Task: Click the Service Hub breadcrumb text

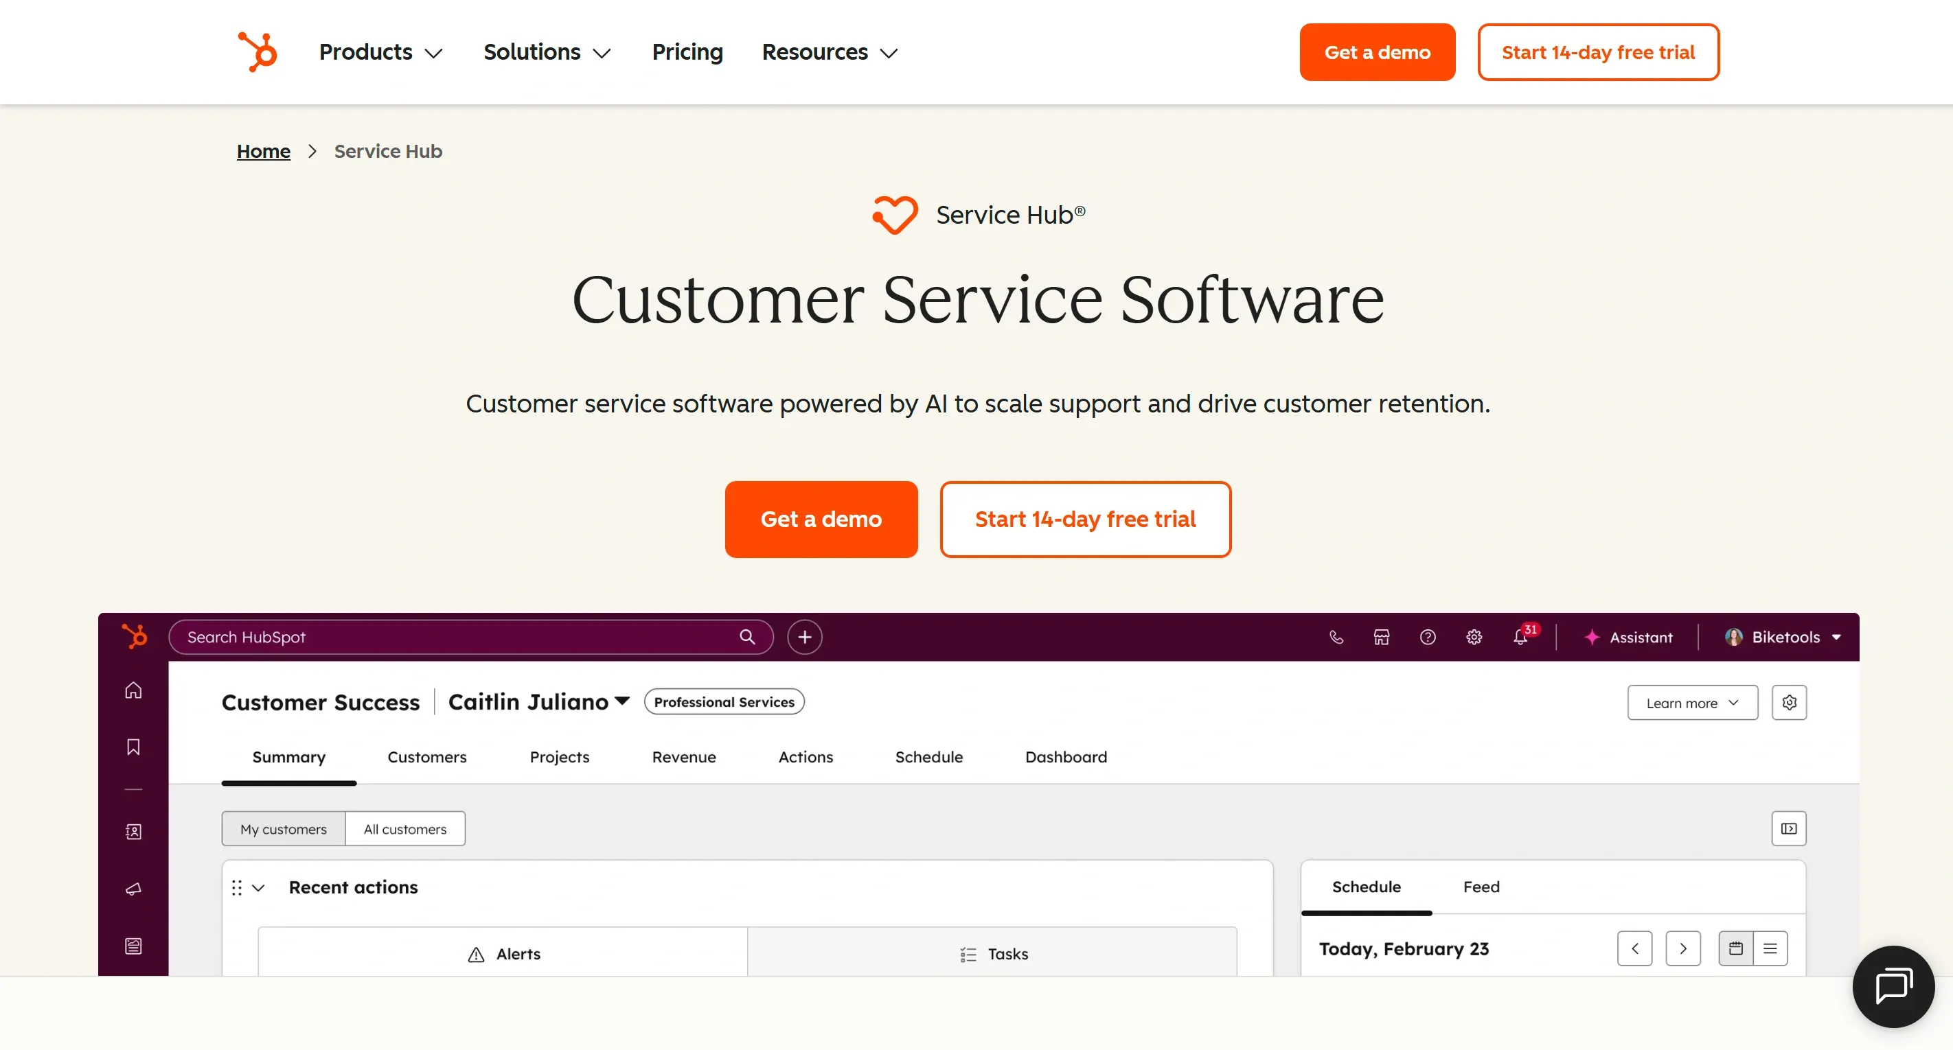Action: pyautogui.click(x=388, y=151)
